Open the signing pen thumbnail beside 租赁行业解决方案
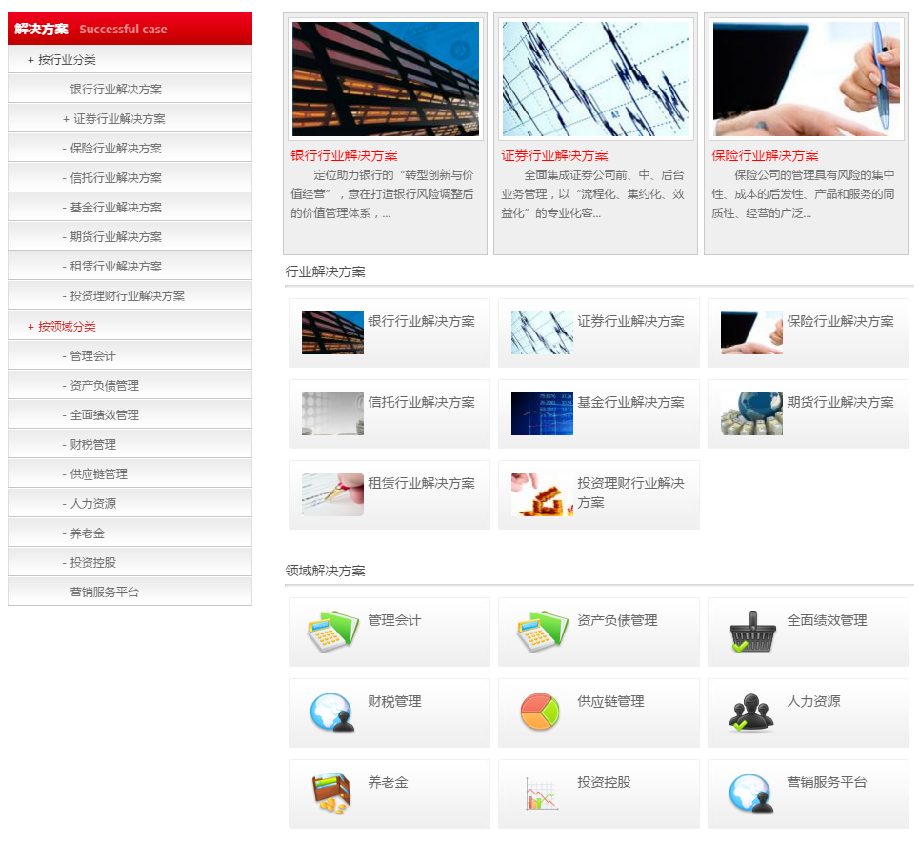Viewport: 919px width, 844px height. pyautogui.click(x=332, y=494)
